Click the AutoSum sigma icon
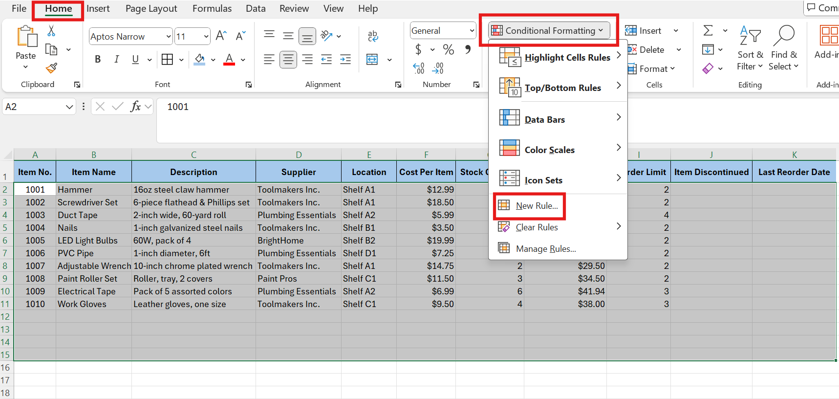Image resolution: width=839 pixels, height=399 pixels. coord(708,31)
